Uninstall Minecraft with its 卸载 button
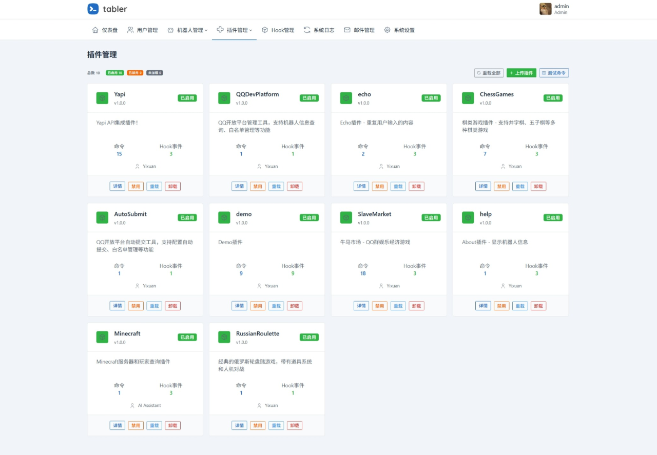 pos(173,425)
